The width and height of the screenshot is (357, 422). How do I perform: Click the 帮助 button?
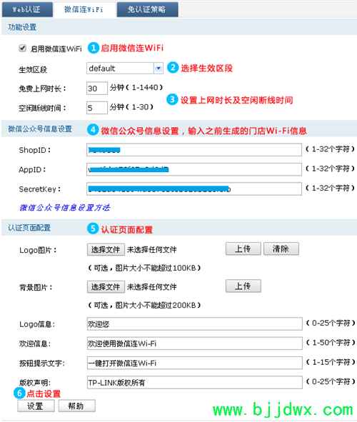click(76, 406)
